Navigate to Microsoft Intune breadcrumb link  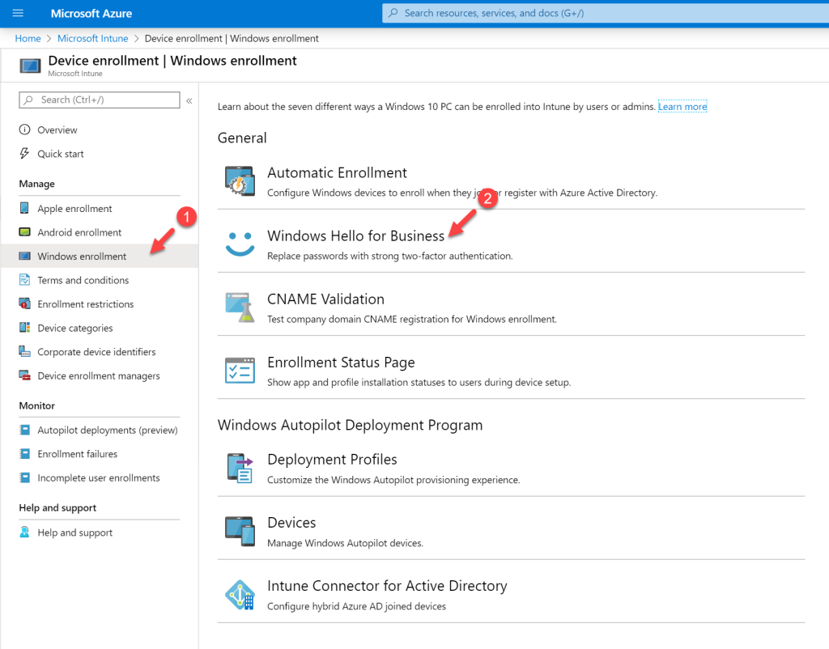[92, 38]
